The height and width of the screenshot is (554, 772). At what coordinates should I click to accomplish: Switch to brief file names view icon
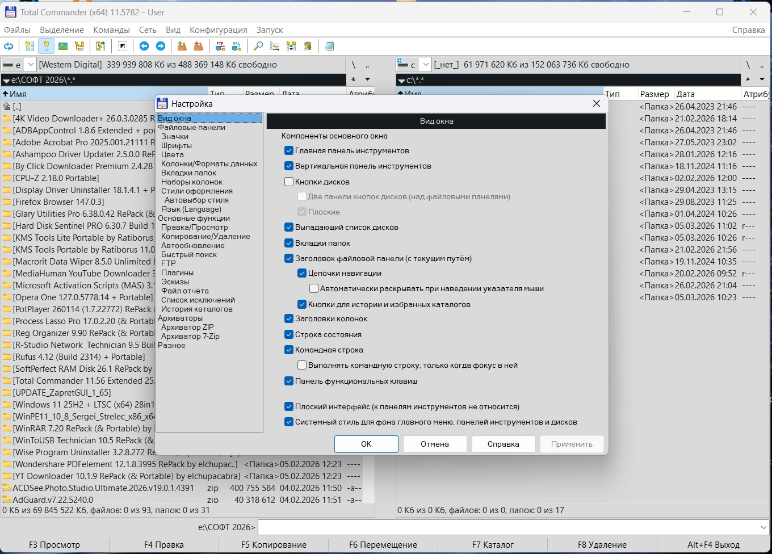pyautogui.click(x=30, y=47)
